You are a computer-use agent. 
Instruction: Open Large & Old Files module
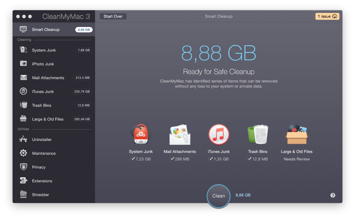(x=54, y=119)
